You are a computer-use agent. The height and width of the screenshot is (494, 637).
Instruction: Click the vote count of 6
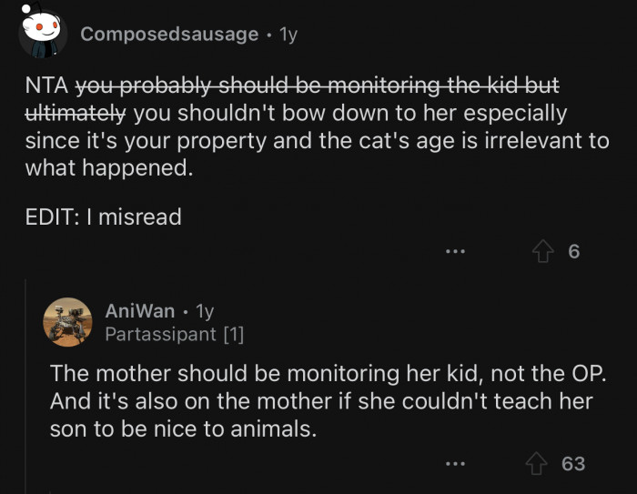(x=573, y=251)
